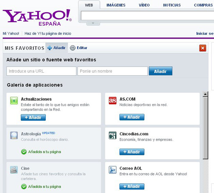Click the gear icon beside Editar

pyautogui.click(x=72, y=48)
